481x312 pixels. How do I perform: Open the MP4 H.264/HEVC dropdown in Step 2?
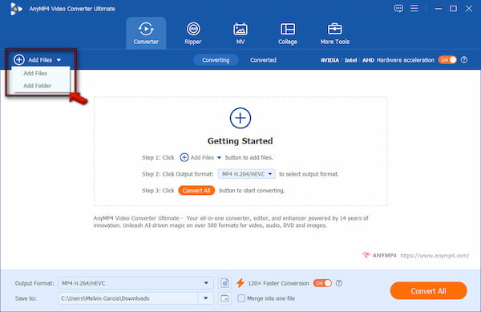tap(246, 174)
